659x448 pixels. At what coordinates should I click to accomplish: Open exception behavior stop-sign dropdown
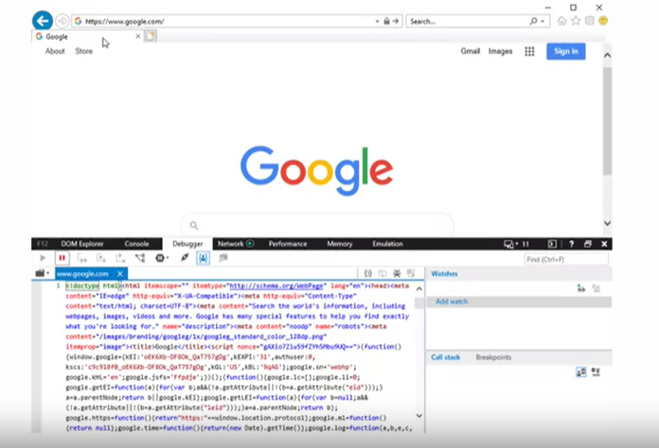coord(162,258)
